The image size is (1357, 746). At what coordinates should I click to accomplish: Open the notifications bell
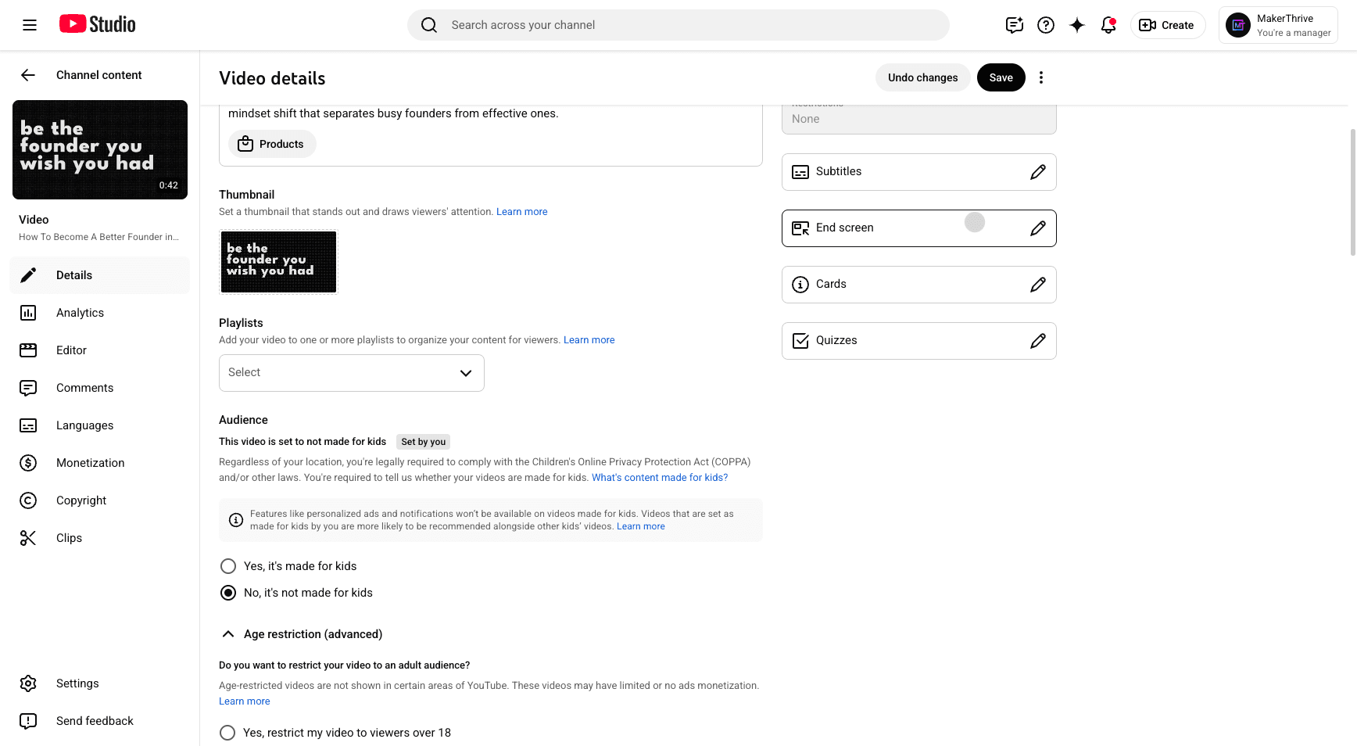[1108, 25]
